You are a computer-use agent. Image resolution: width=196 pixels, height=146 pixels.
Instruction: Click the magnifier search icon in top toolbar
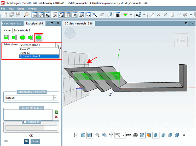pyautogui.click(x=26, y=15)
